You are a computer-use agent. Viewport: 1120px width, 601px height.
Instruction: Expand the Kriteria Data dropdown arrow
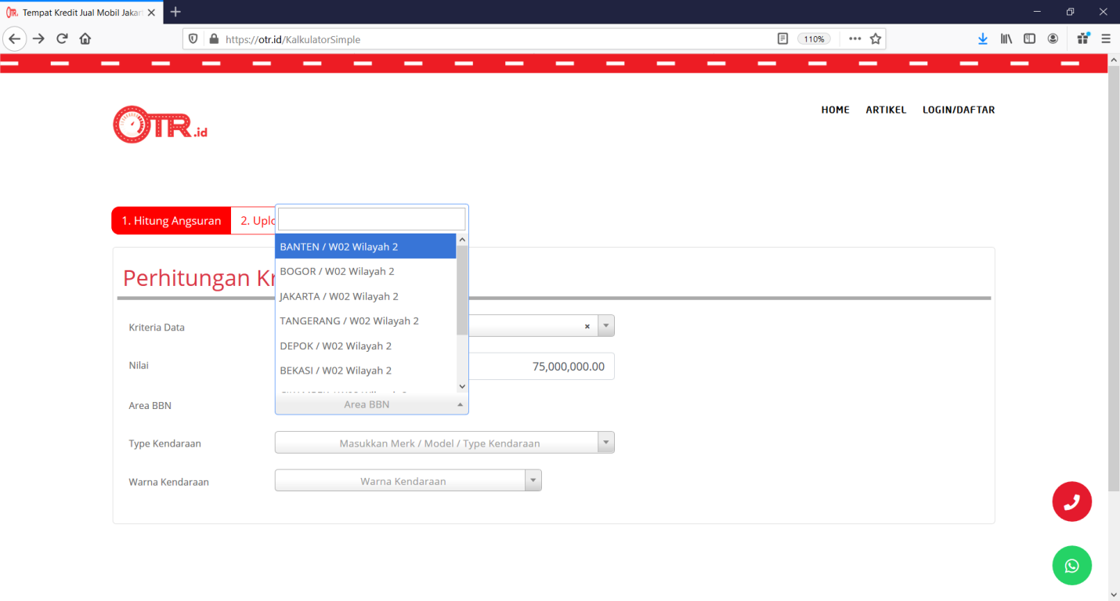tap(606, 326)
